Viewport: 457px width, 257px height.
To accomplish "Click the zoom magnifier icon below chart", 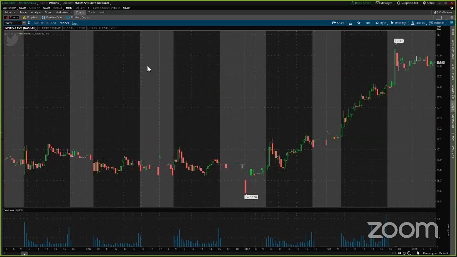I will (409, 253).
